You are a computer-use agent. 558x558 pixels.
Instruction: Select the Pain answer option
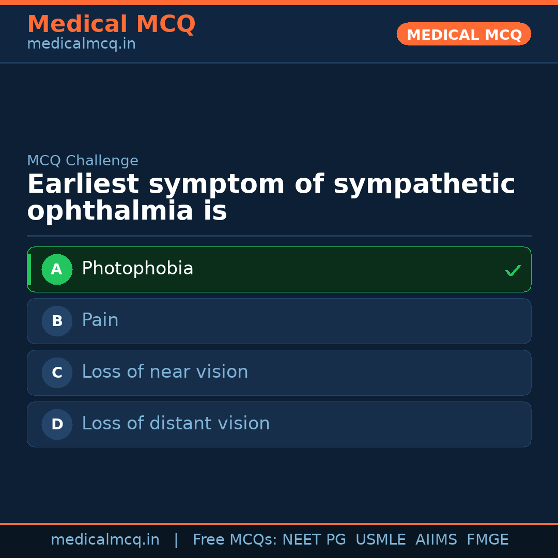(x=279, y=321)
